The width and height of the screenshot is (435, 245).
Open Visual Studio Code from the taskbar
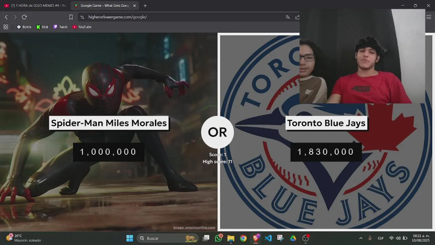click(268, 238)
